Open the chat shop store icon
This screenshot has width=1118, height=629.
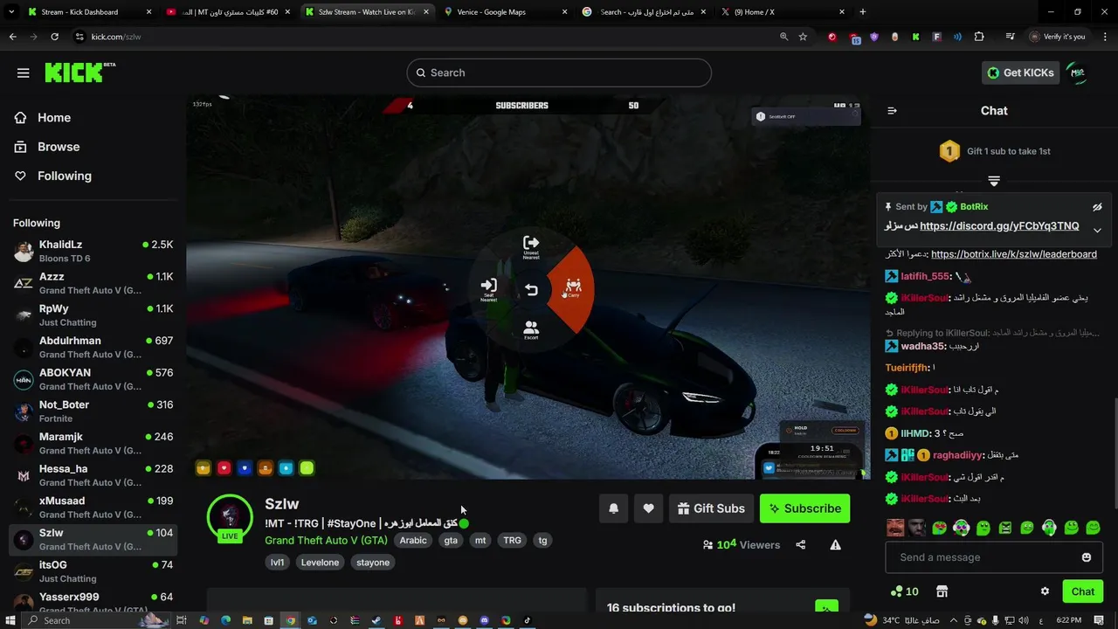[x=942, y=591]
